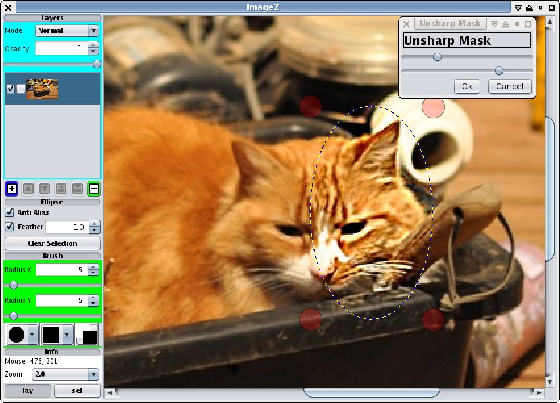Click the bottom-right ellipse selection handle
The width and height of the screenshot is (560, 403).
point(433,320)
